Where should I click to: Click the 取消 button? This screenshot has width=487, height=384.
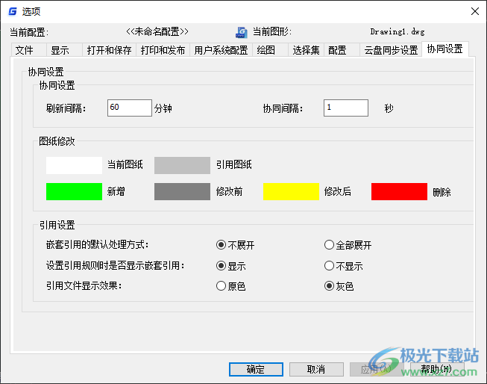tap(316, 369)
